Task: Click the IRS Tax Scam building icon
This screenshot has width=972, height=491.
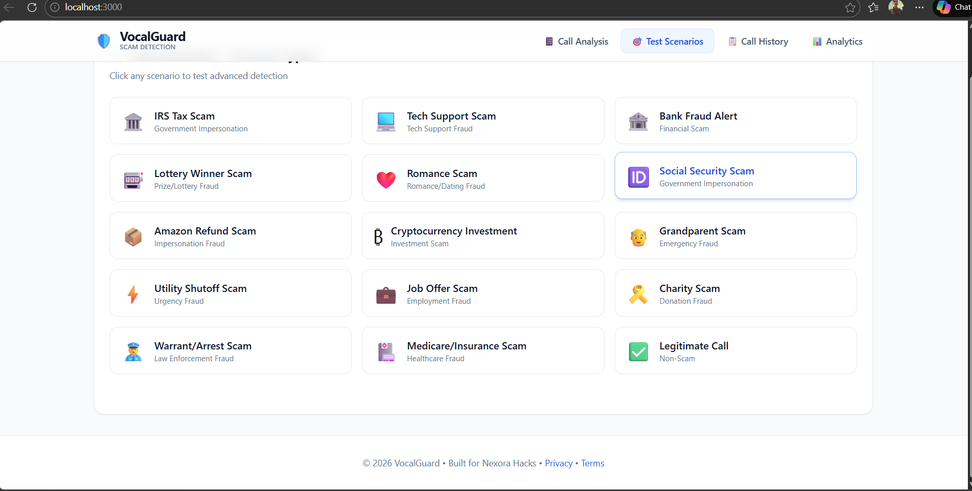Action: pyautogui.click(x=133, y=122)
